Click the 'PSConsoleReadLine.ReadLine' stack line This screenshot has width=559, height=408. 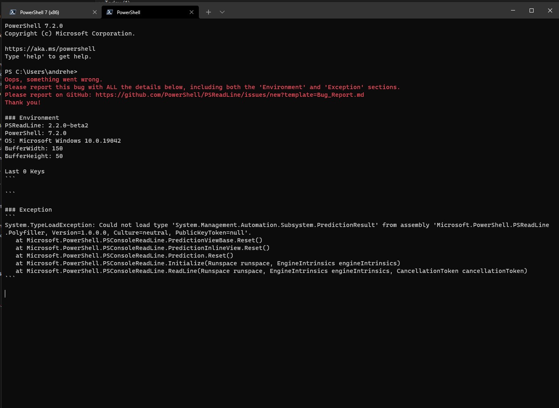271,271
